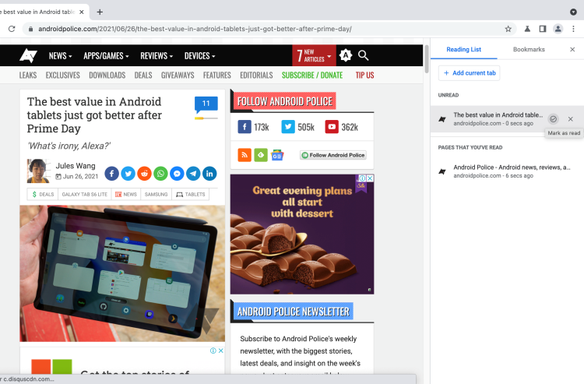This screenshot has width=584, height=384.
Task: Open the Android Police search icon
Action: coord(364,55)
